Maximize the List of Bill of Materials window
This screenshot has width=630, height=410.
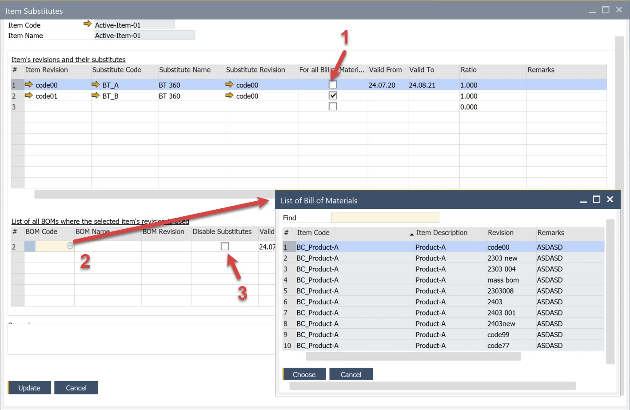[x=597, y=199]
